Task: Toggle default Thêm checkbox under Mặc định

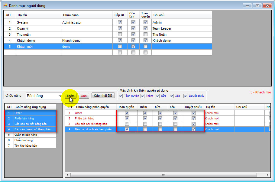Action: coord(142,96)
